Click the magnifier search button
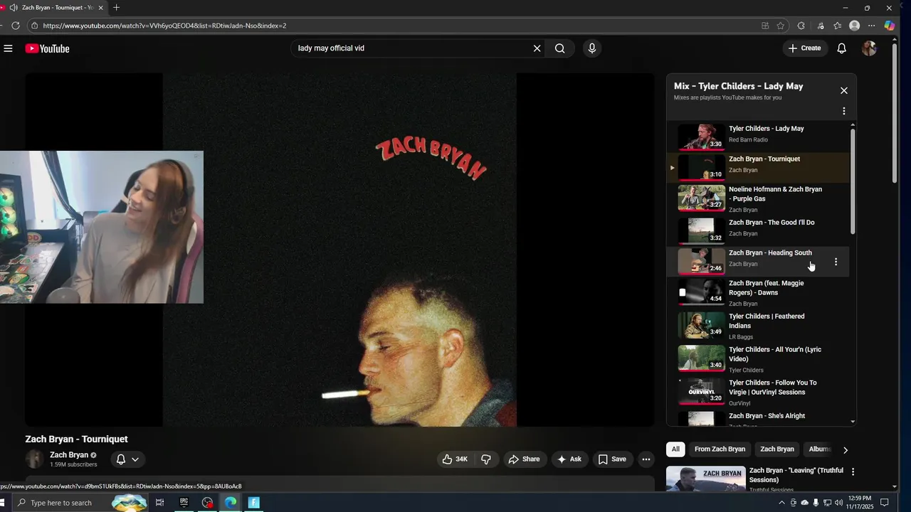 560,48
